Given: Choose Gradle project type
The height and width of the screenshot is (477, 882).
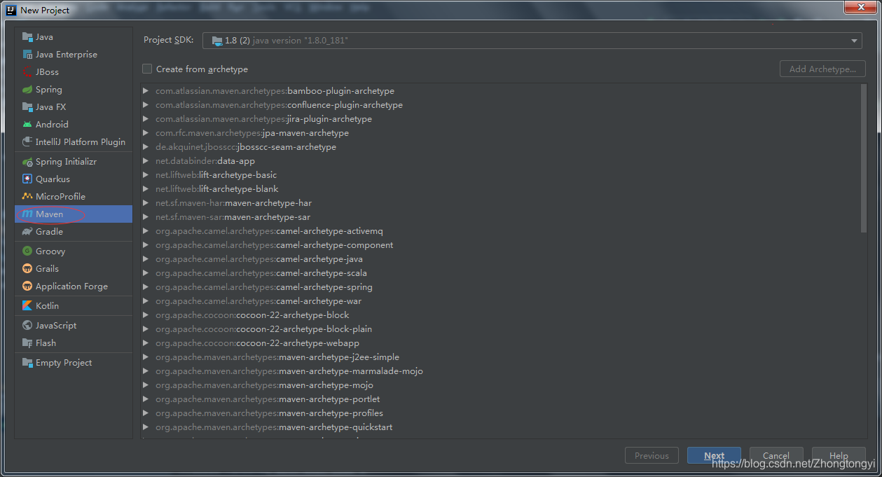Looking at the screenshot, I should [x=74, y=232].
